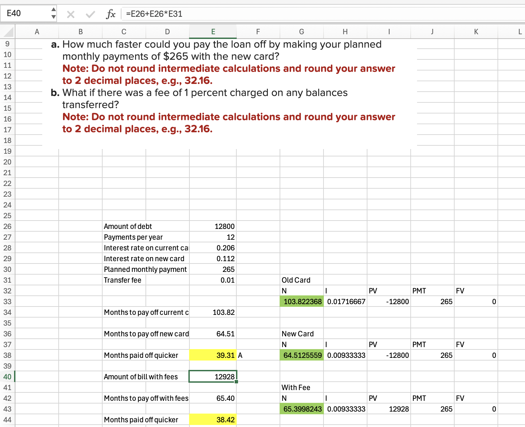The image size is (525, 427).
Task: Open the Name Box dropdown arrows
Action: (x=53, y=13)
